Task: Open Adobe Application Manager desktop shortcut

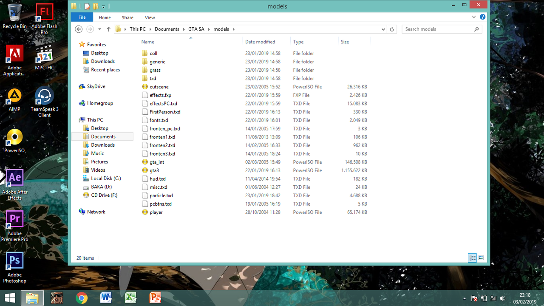Action: click(x=14, y=61)
